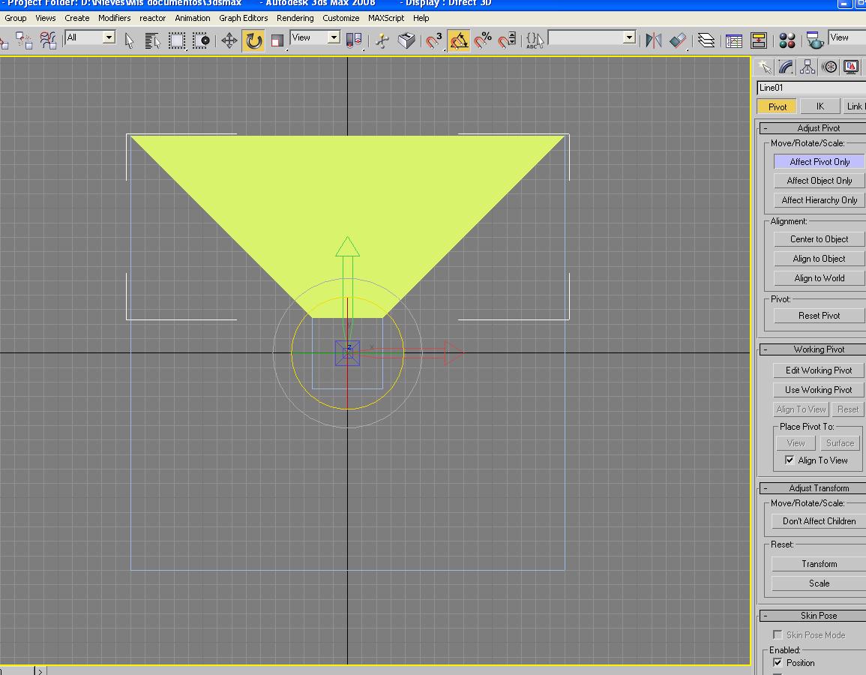866x675 pixels.
Task: Open Render Scene teapot icon
Action: (x=815, y=40)
